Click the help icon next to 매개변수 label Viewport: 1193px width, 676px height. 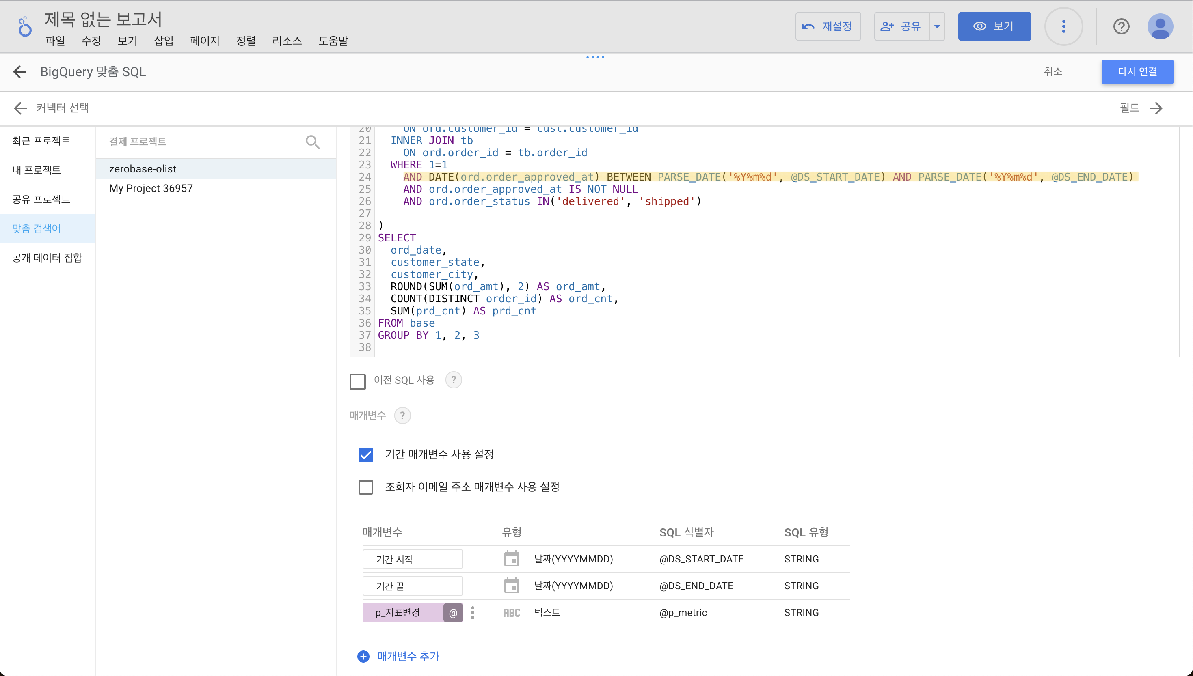tap(402, 415)
